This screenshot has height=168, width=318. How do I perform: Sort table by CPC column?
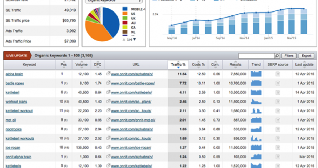click(x=98, y=65)
